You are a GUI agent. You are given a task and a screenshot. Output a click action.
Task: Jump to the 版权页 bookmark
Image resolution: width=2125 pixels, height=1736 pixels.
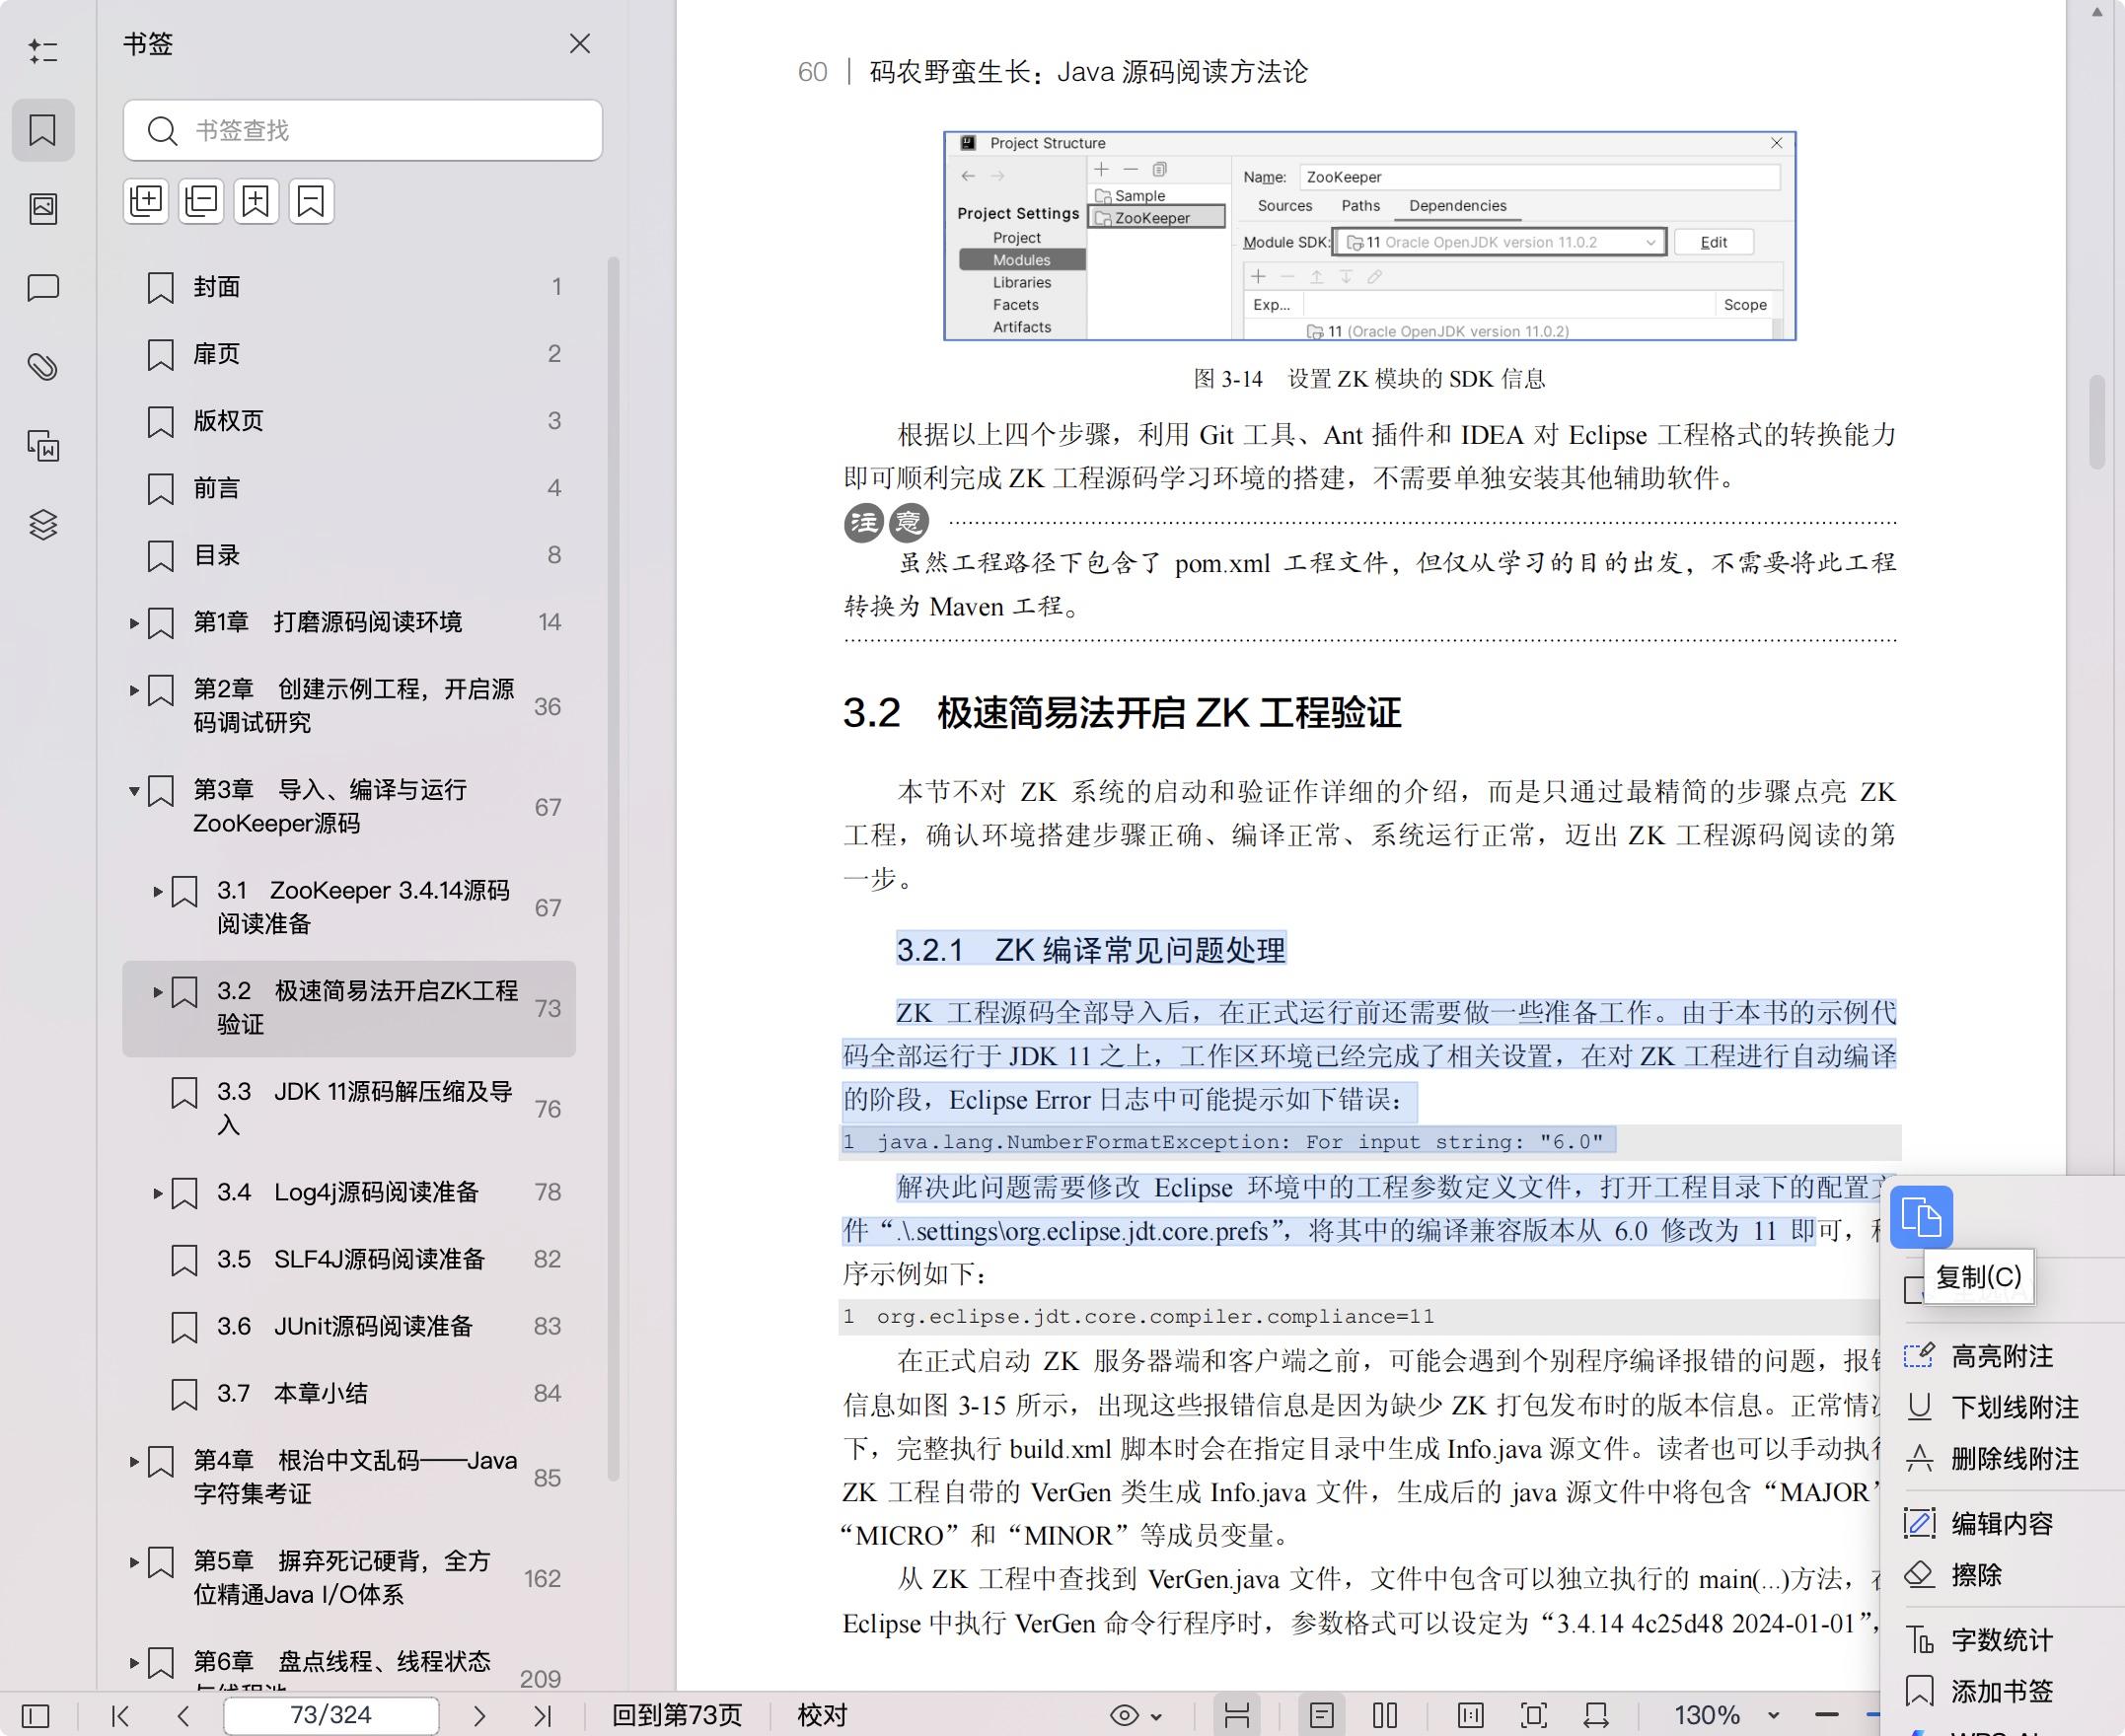(349, 421)
